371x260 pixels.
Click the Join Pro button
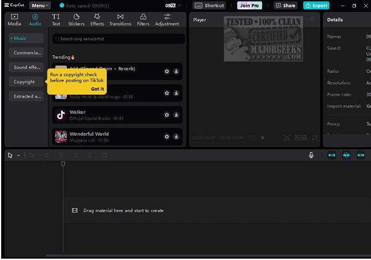[x=249, y=6]
